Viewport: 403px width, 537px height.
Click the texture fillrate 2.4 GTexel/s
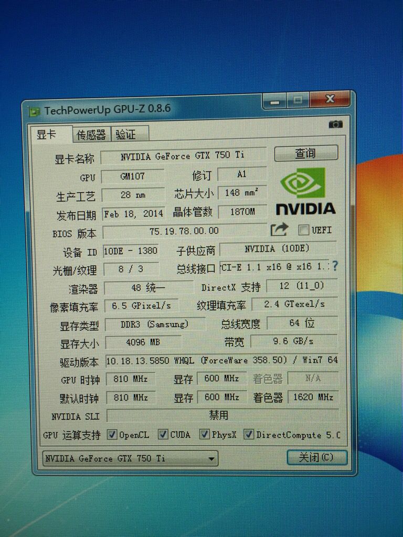[294, 304]
